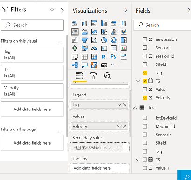The image size is (191, 180).
Task: Switch to the Stacked area chart visual
Action: [94, 32]
